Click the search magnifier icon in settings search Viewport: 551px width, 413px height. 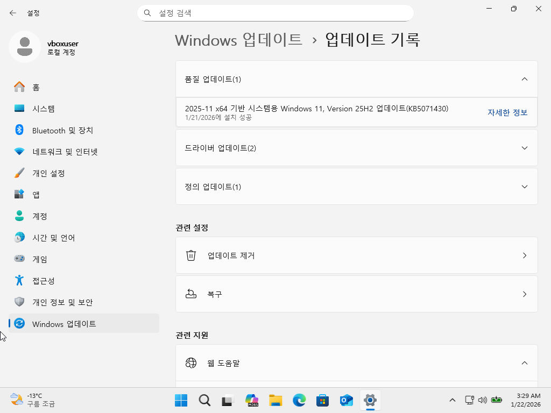point(147,13)
